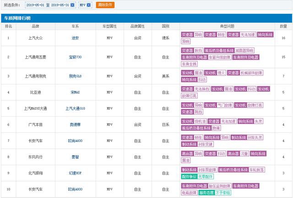Open the 途安 car series link
The width and height of the screenshot is (293, 198).
click(75, 38)
